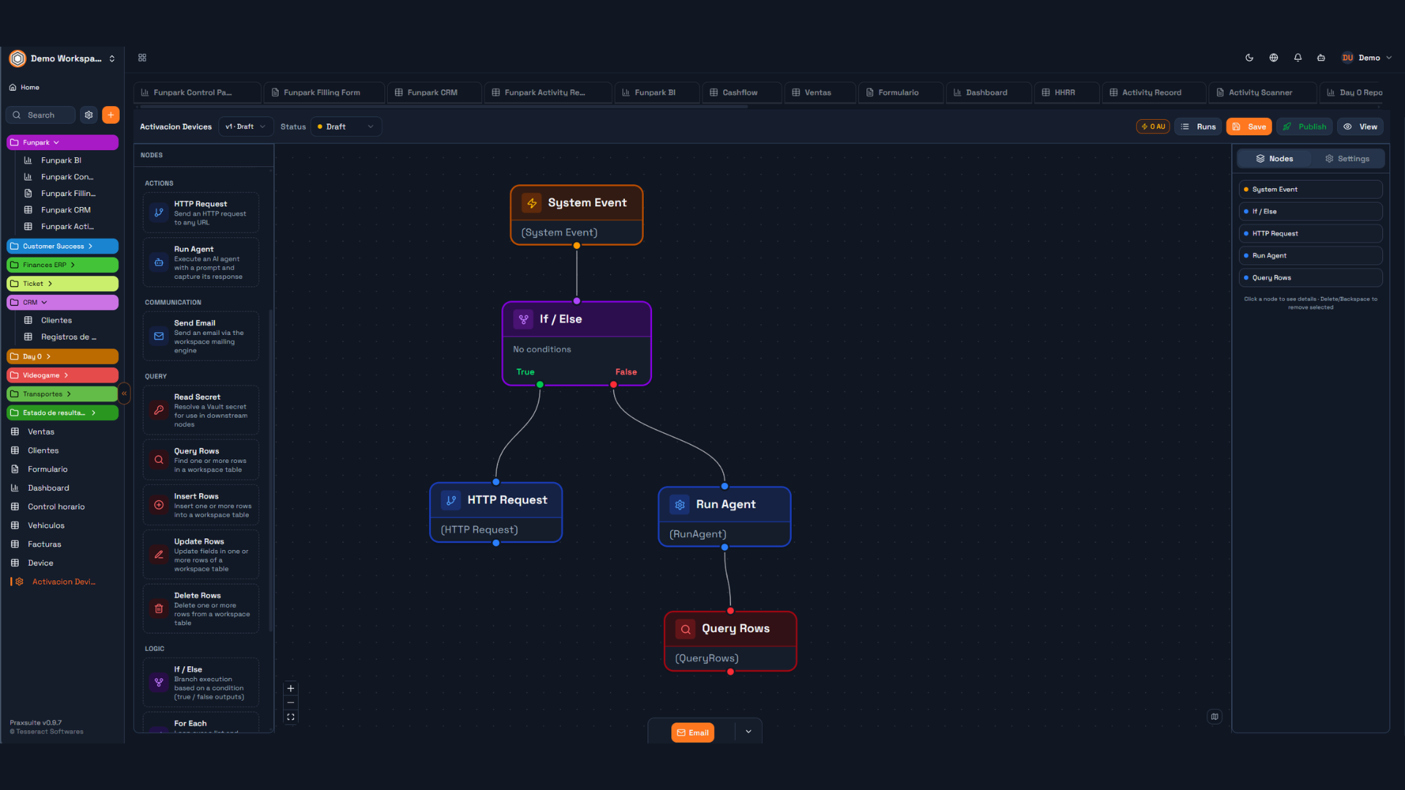Click the workflow search field
This screenshot has width=1405, height=790.
pos(41,115)
